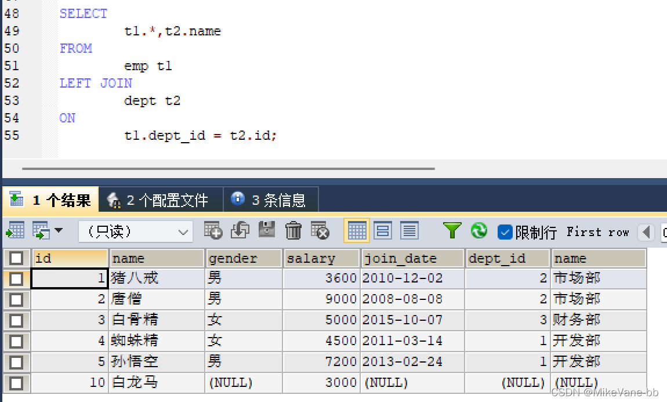Check the row checkbox for 蜘蛛精
The width and height of the screenshot is (667, 402).
tap(16, 341)
